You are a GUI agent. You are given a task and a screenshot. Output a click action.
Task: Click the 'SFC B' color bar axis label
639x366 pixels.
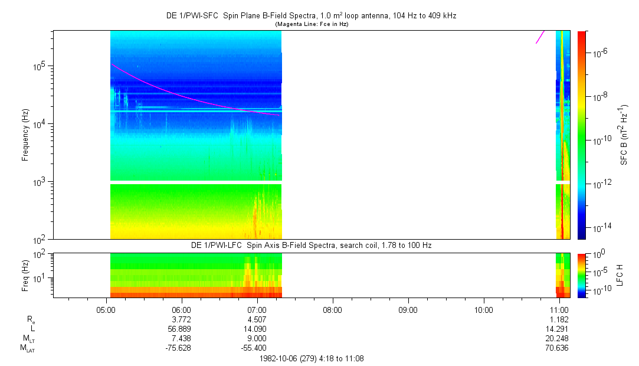coord(624,135)
